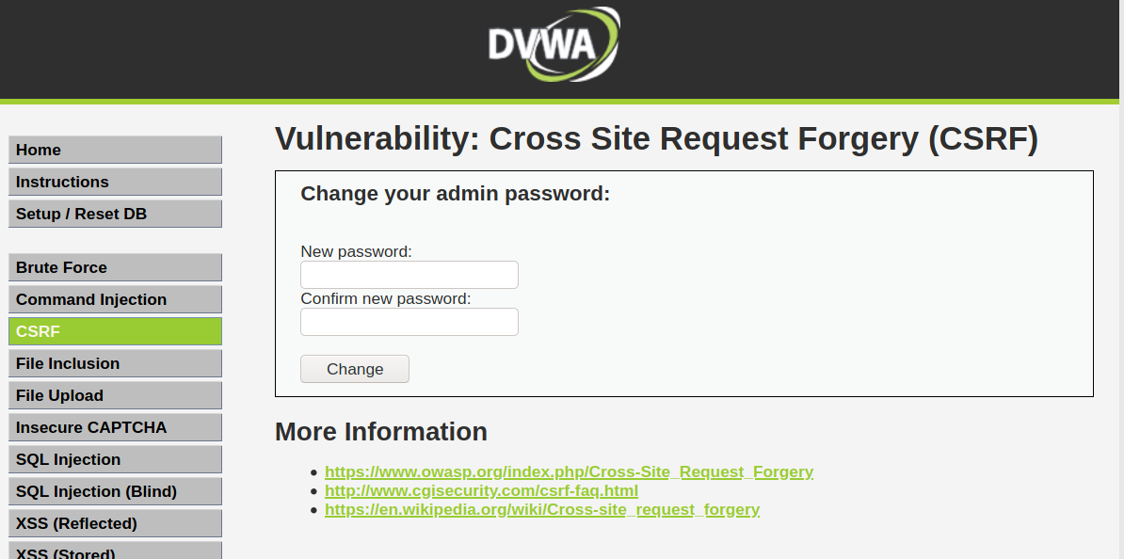
Task: Open the Home page from the sidebar
Action: [x=115, y=150]
